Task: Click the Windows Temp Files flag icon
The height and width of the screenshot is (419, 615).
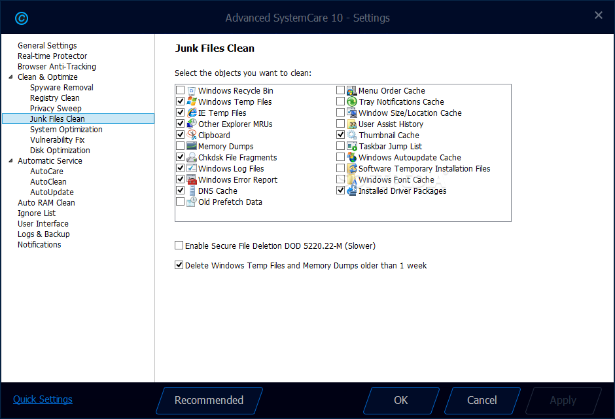Action: (x=192, y=101)
